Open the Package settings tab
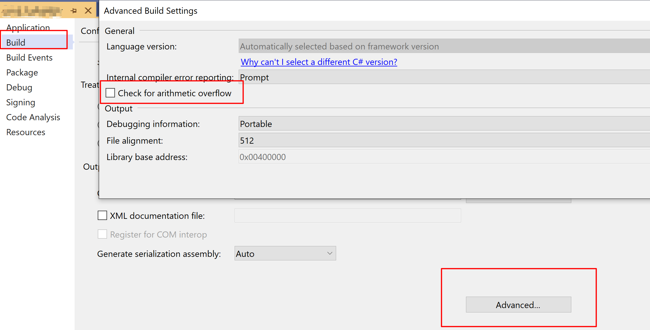The image size is (650, 330). pos(22,73)
